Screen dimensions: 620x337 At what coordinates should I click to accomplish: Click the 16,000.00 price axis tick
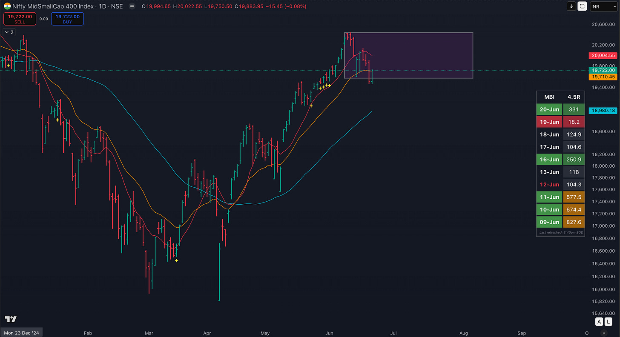click(x=603, y=289)
